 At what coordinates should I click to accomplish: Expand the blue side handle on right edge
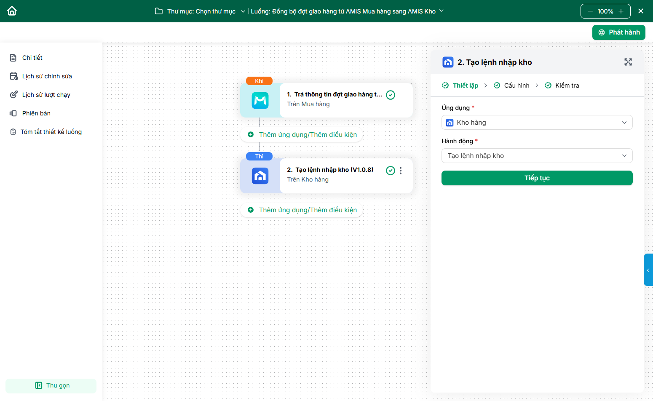pyautogui.click(x=648, y=270)
